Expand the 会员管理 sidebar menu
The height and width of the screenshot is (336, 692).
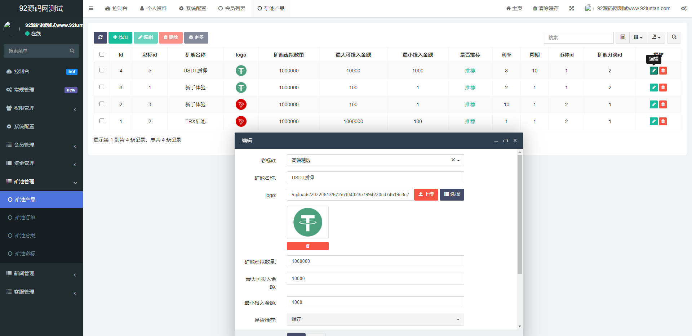tap(41, 145)
